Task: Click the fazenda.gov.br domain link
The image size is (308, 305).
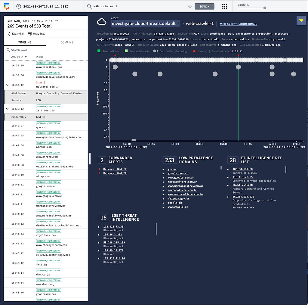Action: [179, 199]
